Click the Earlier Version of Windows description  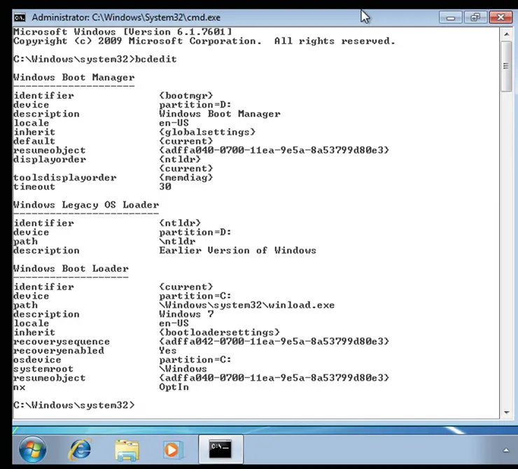pyautogui.click(x=237, y=251)
